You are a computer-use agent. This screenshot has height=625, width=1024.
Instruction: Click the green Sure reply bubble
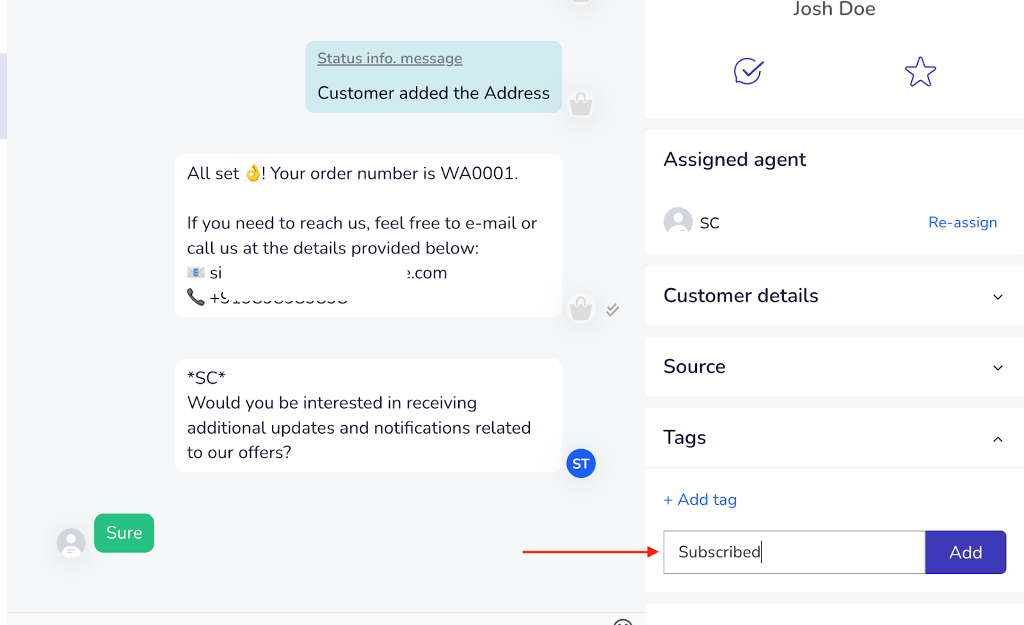pyautogui.click(x=124, y=533)
